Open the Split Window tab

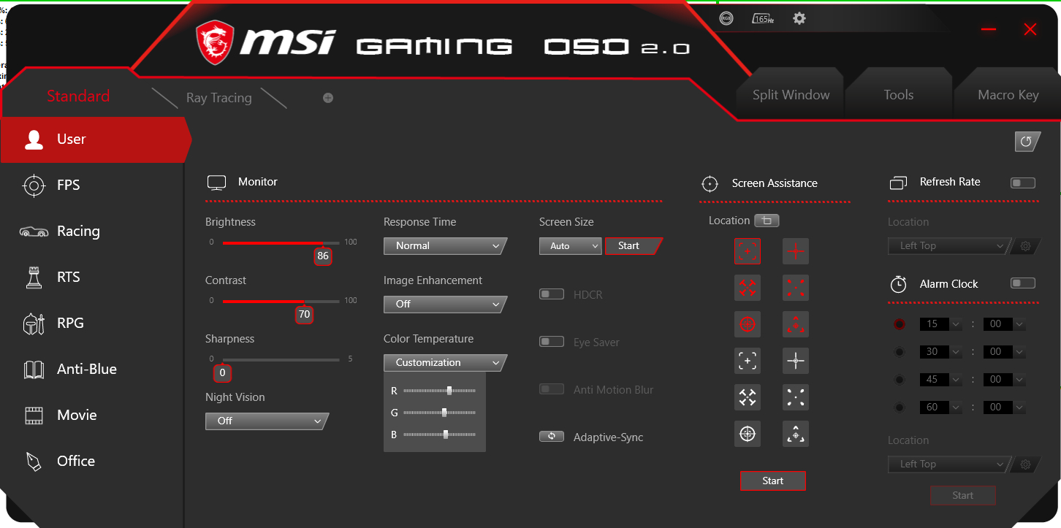coord(791,95)
